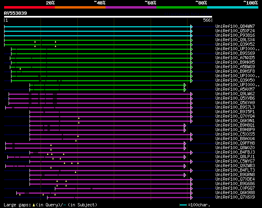Image resolution: width=262 pixels, height=208 pixels.
Task: Select the UniRef100_Q9FFH8 label
Action: (235, 143)
